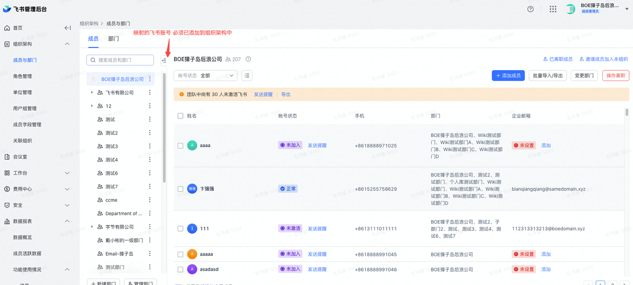
Task: Click 添加 email link in the aaaa row
Action: tap(546, 145)
